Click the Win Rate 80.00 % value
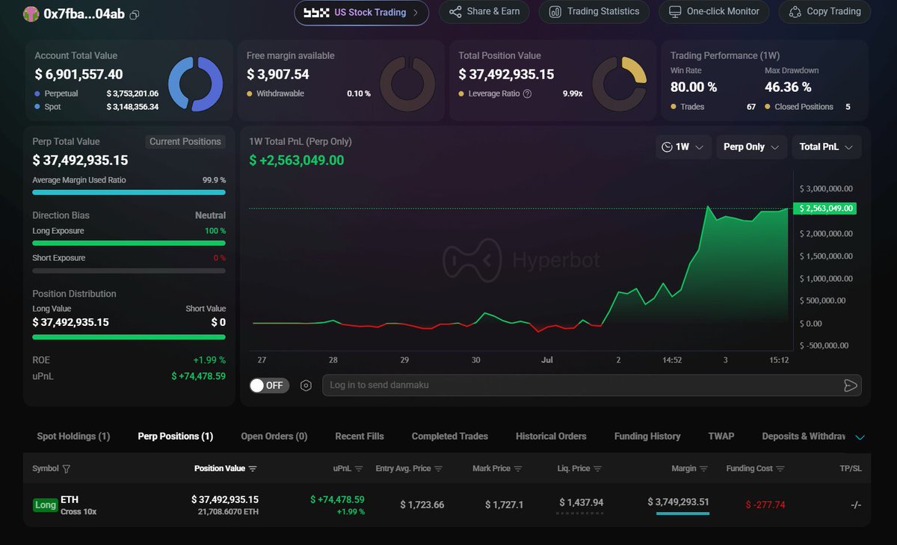 [x=694, y=87]
